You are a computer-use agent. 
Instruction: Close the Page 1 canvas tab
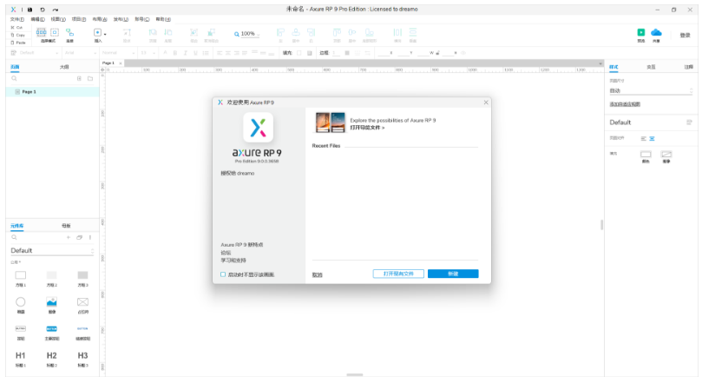point(120,63)
